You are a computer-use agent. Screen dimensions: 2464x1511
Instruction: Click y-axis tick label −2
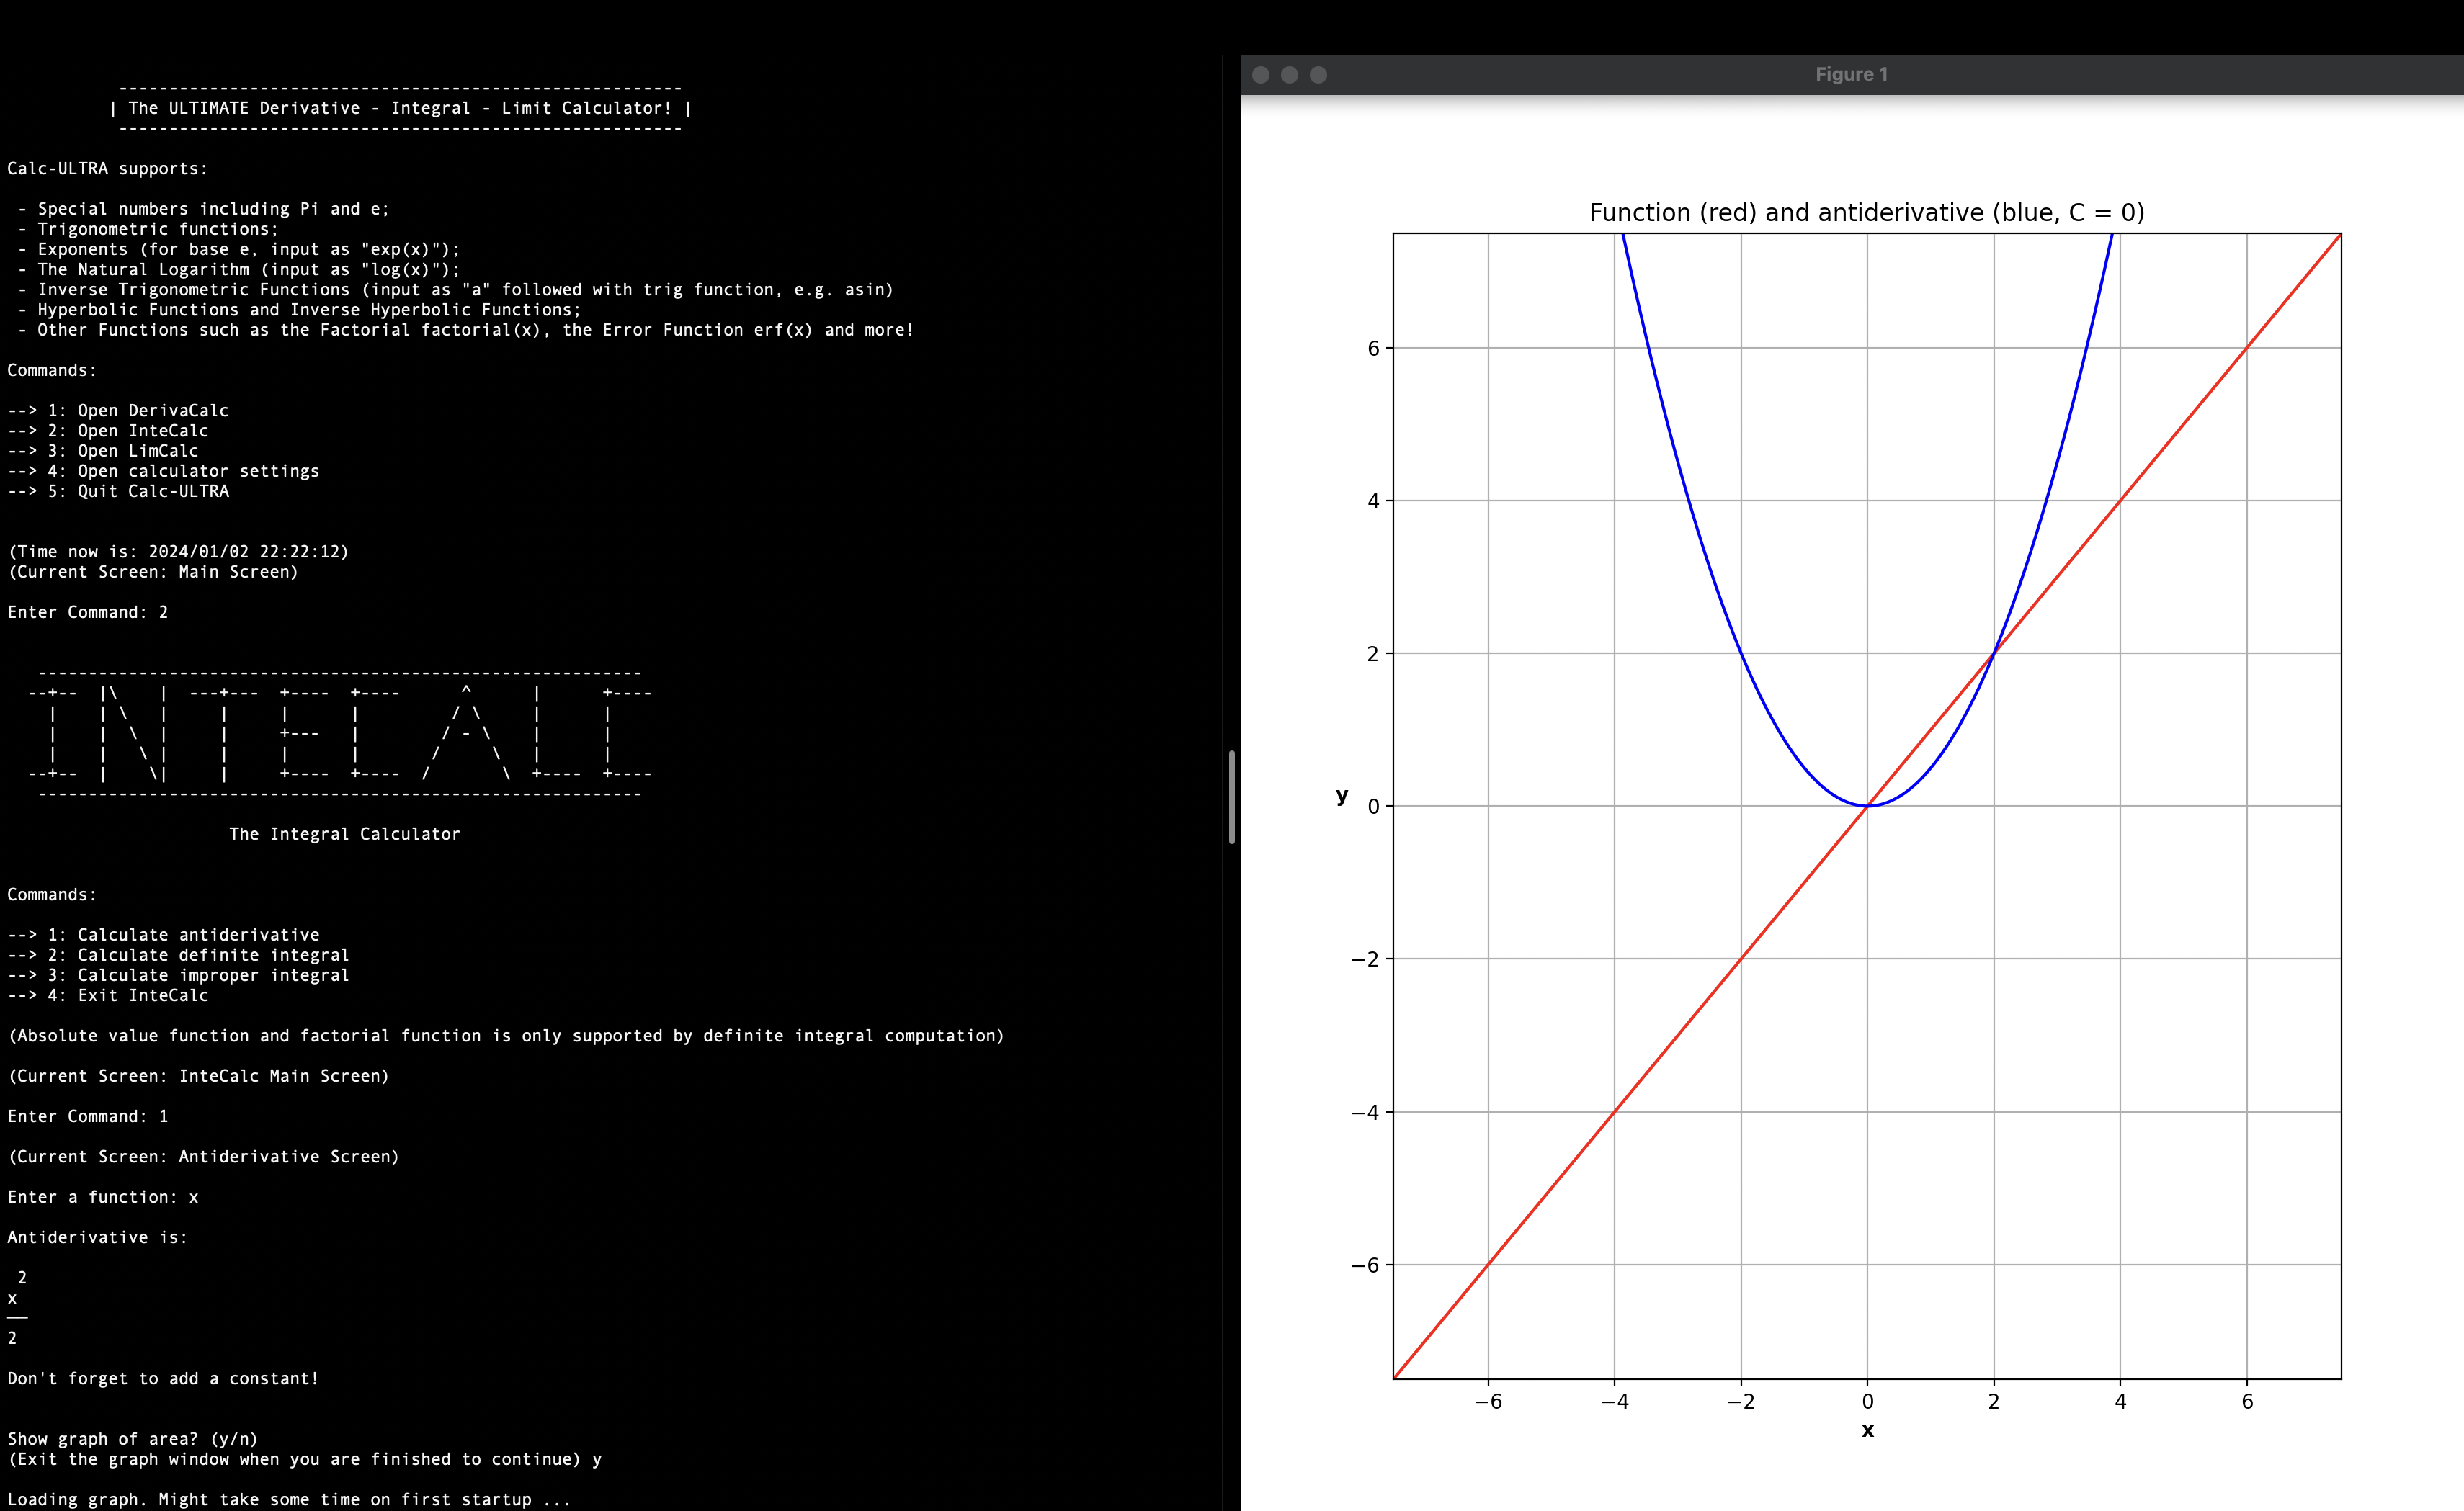(1365, 959)
